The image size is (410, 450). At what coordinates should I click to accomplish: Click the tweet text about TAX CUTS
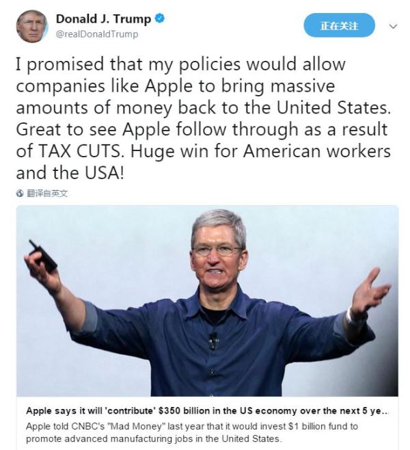click(x=203, y=118)
